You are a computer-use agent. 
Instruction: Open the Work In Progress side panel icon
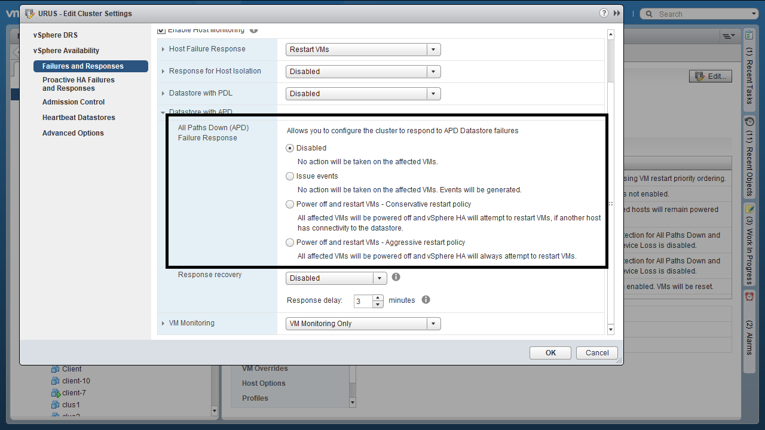click(x=749, y=208)
